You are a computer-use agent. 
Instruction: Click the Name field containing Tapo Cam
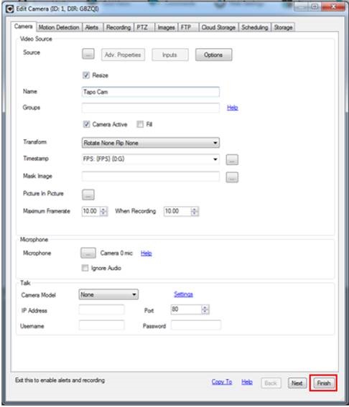151,92
